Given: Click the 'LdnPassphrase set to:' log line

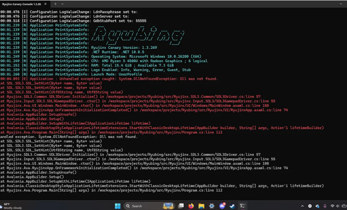Looking at the screenshot, I should [69, 12].
